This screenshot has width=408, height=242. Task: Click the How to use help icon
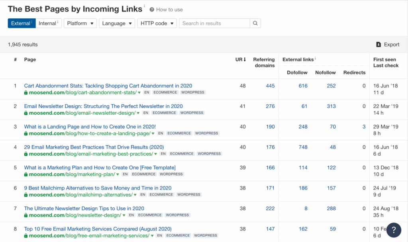[x=152, y=10]
